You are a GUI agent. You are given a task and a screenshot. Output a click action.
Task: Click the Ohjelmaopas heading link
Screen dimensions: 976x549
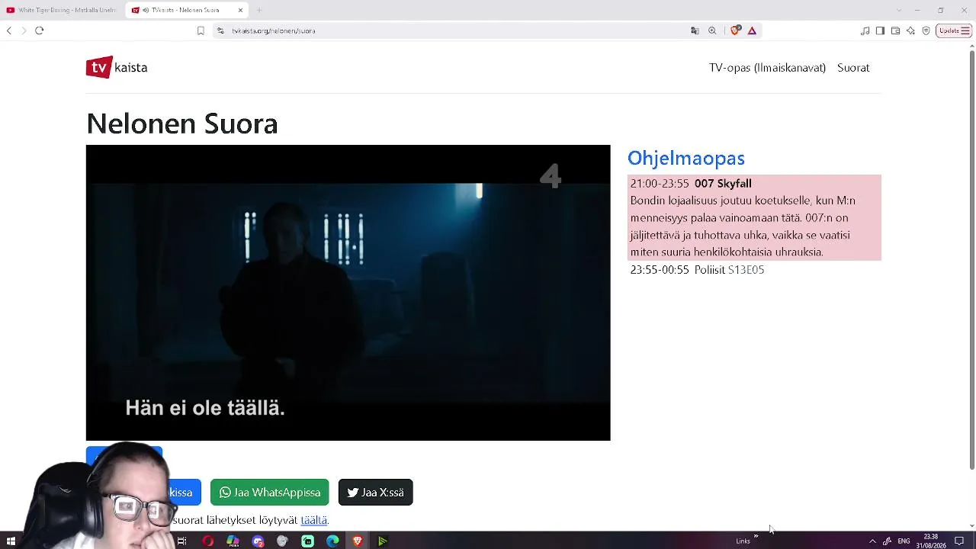click(686, 158)
